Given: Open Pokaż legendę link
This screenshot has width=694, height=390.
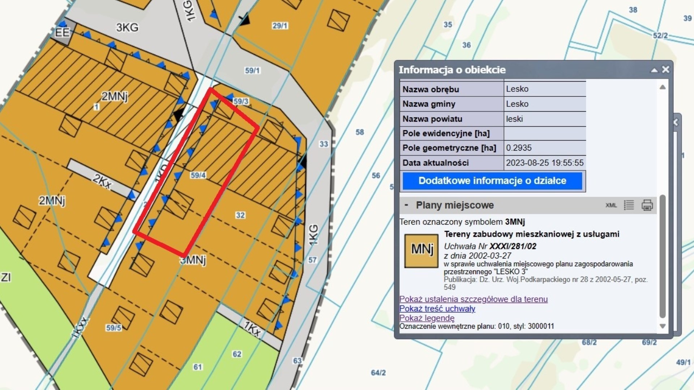Looking at the screenshot, I should pos(427,318).
